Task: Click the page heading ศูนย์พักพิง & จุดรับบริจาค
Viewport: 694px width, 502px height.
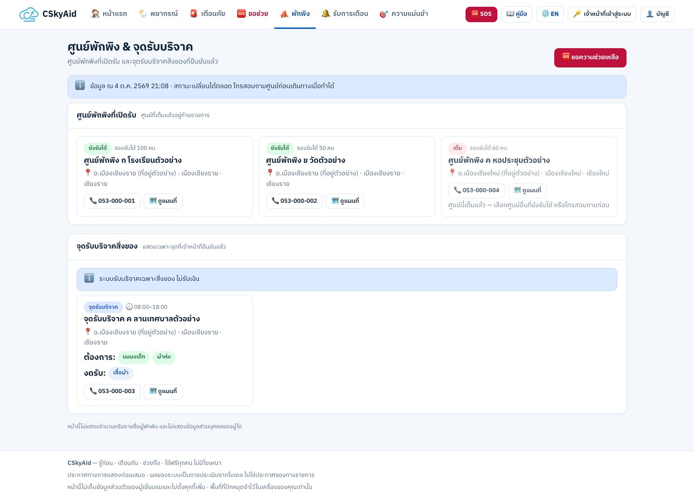Action: [x=130, y=47]
